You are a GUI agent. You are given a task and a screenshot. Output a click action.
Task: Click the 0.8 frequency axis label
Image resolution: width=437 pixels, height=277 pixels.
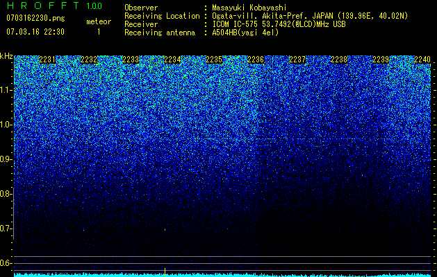pos(6,194)
